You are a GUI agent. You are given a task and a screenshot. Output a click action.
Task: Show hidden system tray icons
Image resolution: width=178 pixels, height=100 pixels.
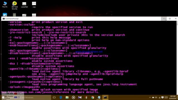tap(150, 97)
